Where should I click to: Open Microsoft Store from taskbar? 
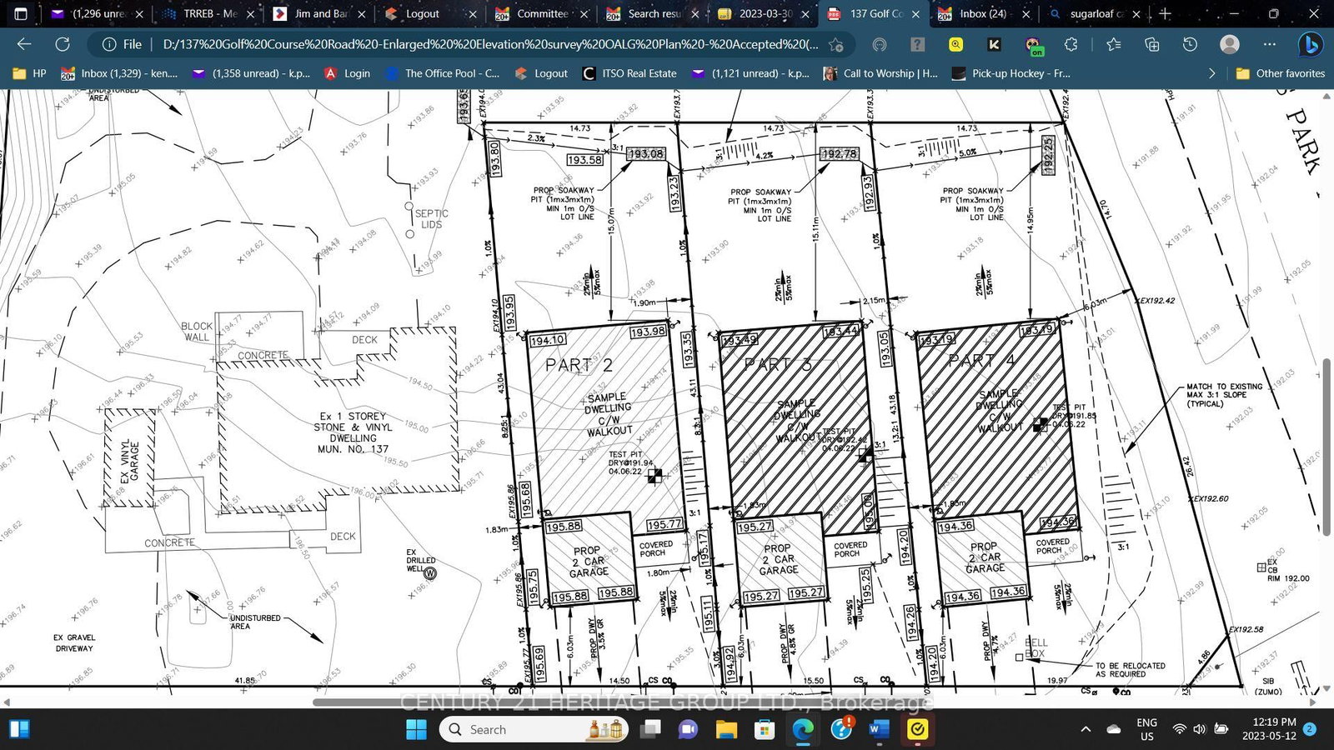pos(765,729)
